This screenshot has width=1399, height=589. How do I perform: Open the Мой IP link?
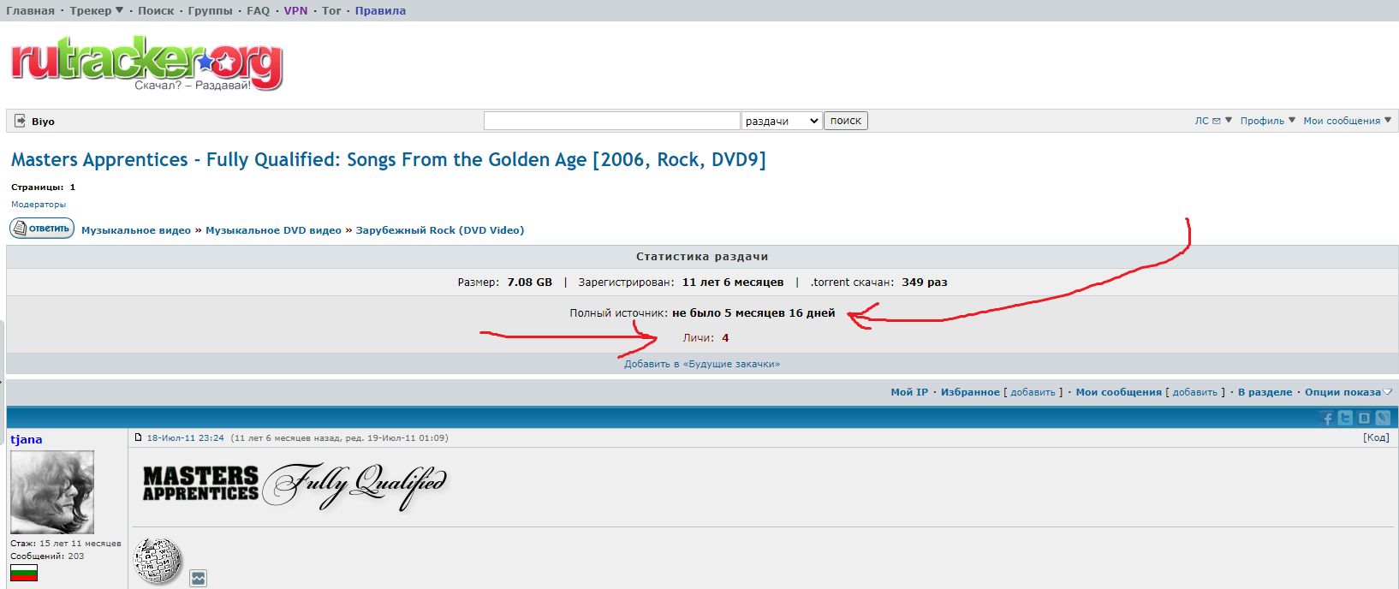909,392
